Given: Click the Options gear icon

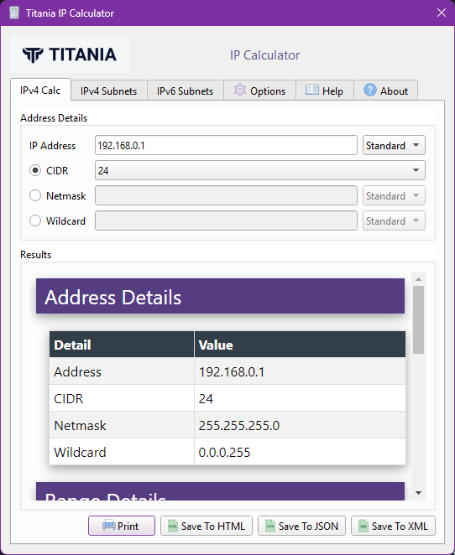Looking at the screenshot, I should click(240, 91).
